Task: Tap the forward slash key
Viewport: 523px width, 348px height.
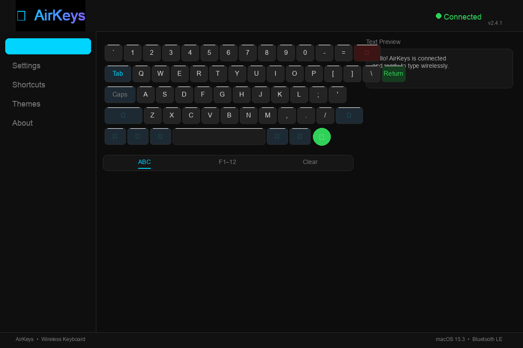Action: [x=325, y=115]
